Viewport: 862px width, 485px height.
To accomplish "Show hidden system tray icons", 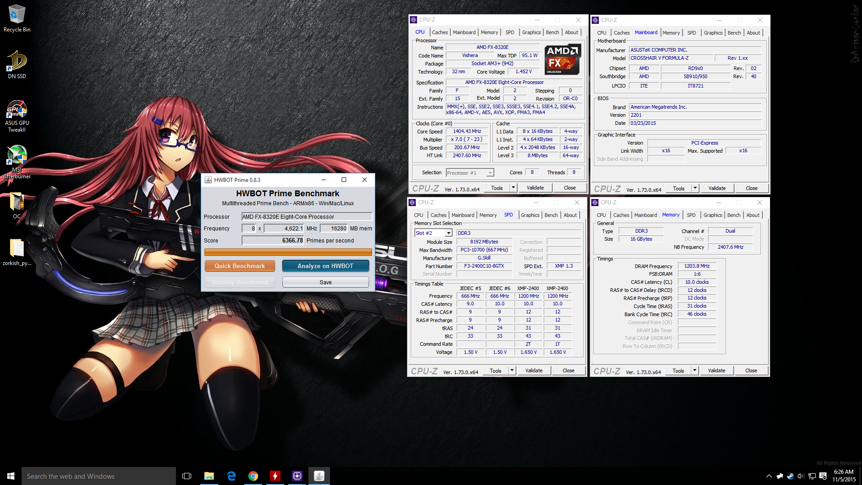I will click(x=769, y=476).
